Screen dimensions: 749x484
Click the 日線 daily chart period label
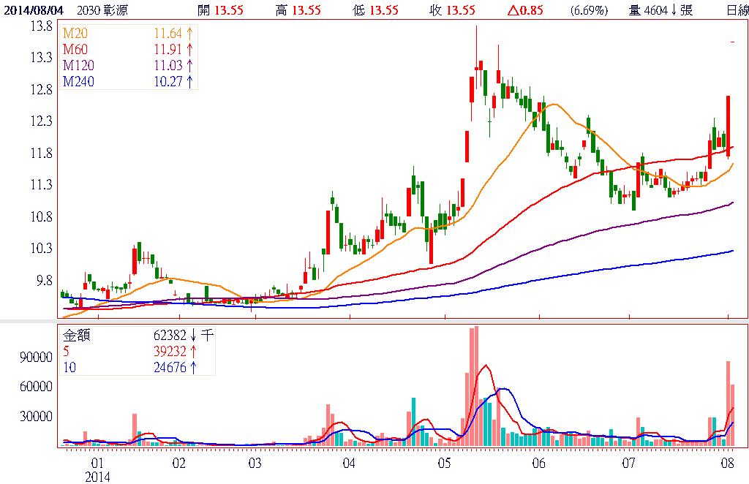[737, 10]
